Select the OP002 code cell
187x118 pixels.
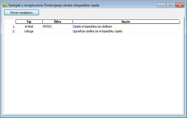57,26
